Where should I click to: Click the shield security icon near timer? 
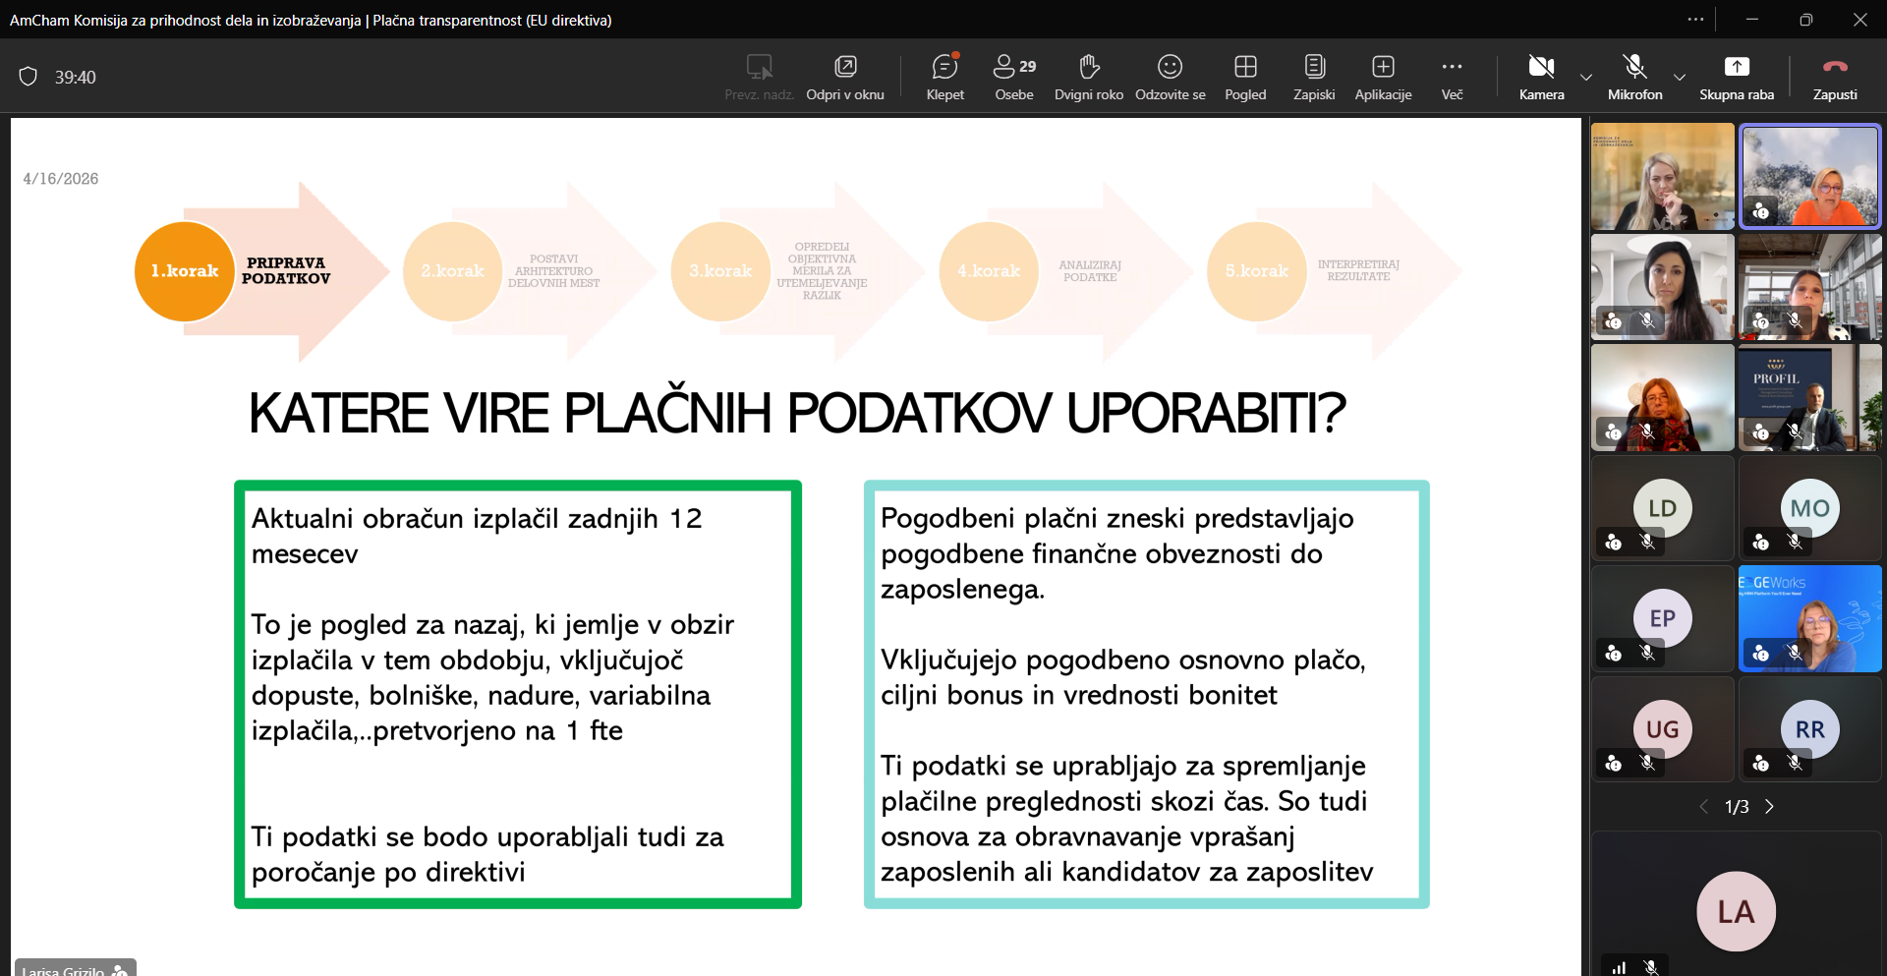[29, 77]
